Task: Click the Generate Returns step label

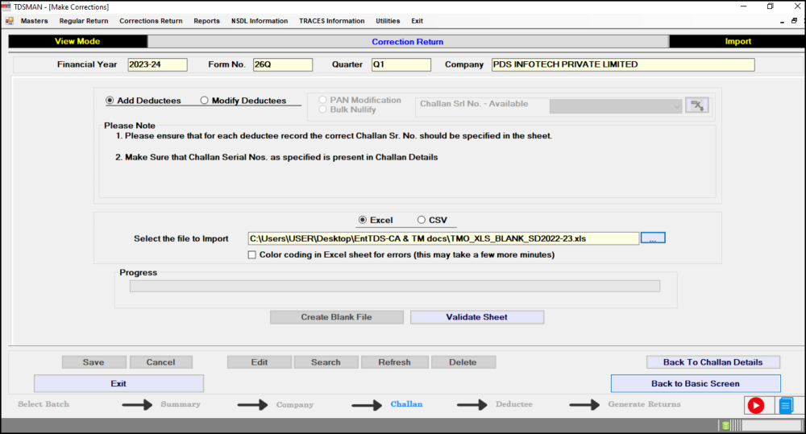Action: point(644,404)
